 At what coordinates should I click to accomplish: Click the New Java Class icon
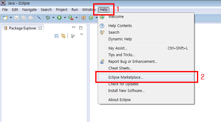91,18
